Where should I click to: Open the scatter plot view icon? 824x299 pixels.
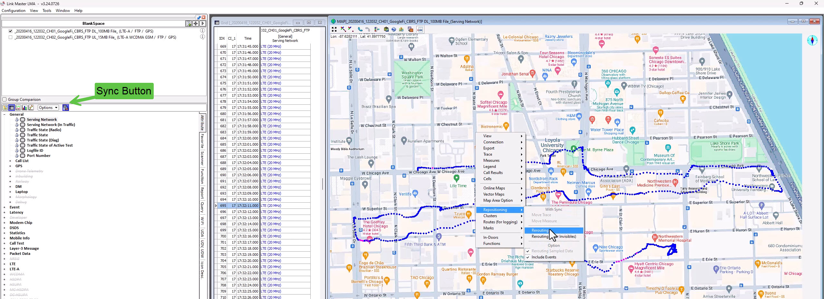pyautogui.click(x=31, y=108)
